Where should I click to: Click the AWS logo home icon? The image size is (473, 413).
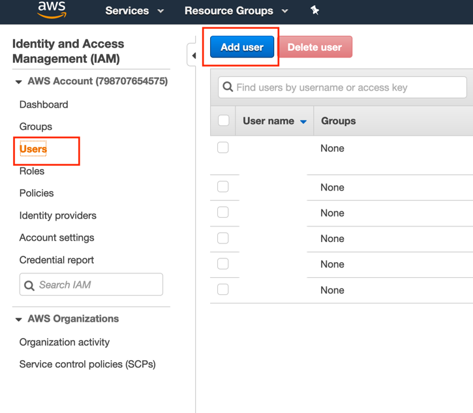click(x=52, y=10)
